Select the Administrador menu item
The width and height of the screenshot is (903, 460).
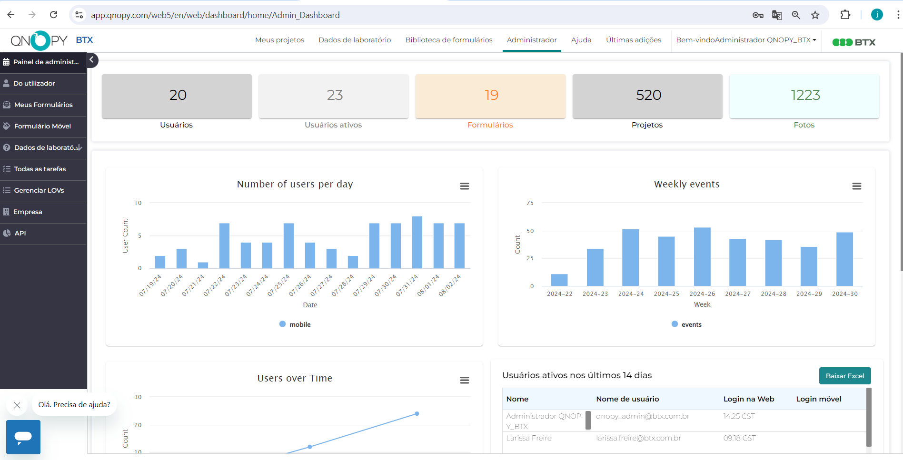(532, 40)
